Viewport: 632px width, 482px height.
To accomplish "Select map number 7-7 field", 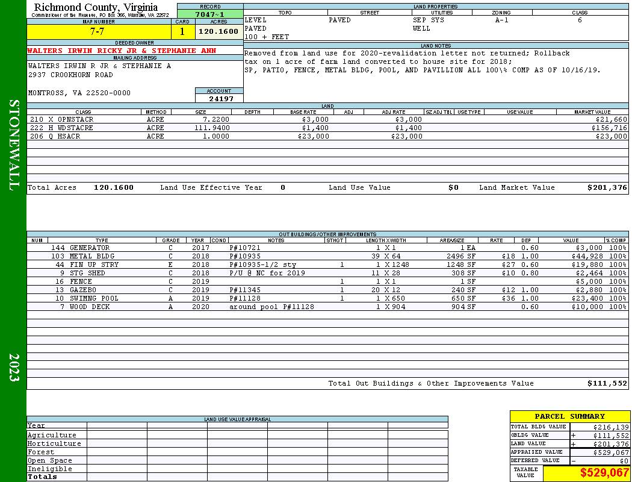I will pyautogui.click(x=99, y=31).
